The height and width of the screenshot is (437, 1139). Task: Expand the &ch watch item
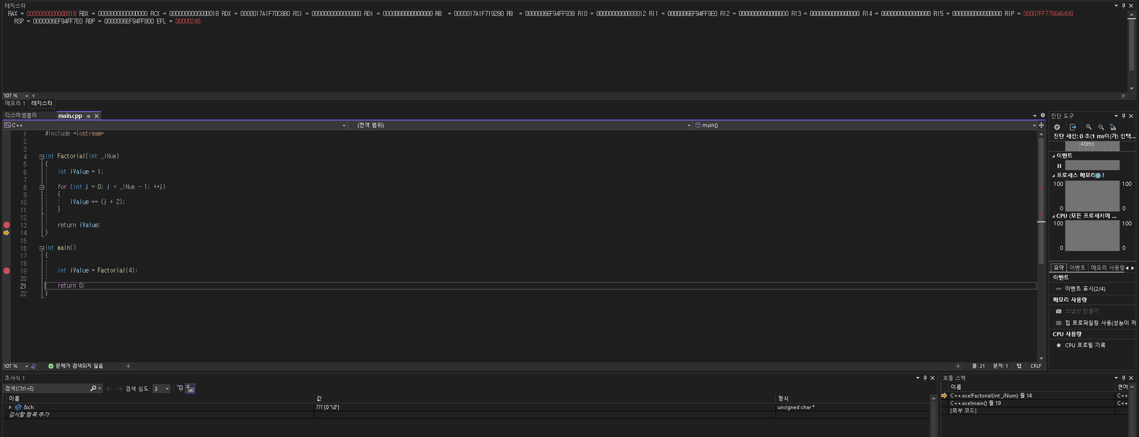tap(10, 407)
